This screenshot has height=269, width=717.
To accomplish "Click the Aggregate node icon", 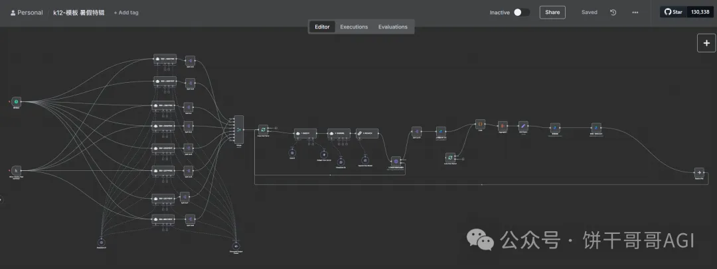I will pyautogui.click(x=503, y=125).
